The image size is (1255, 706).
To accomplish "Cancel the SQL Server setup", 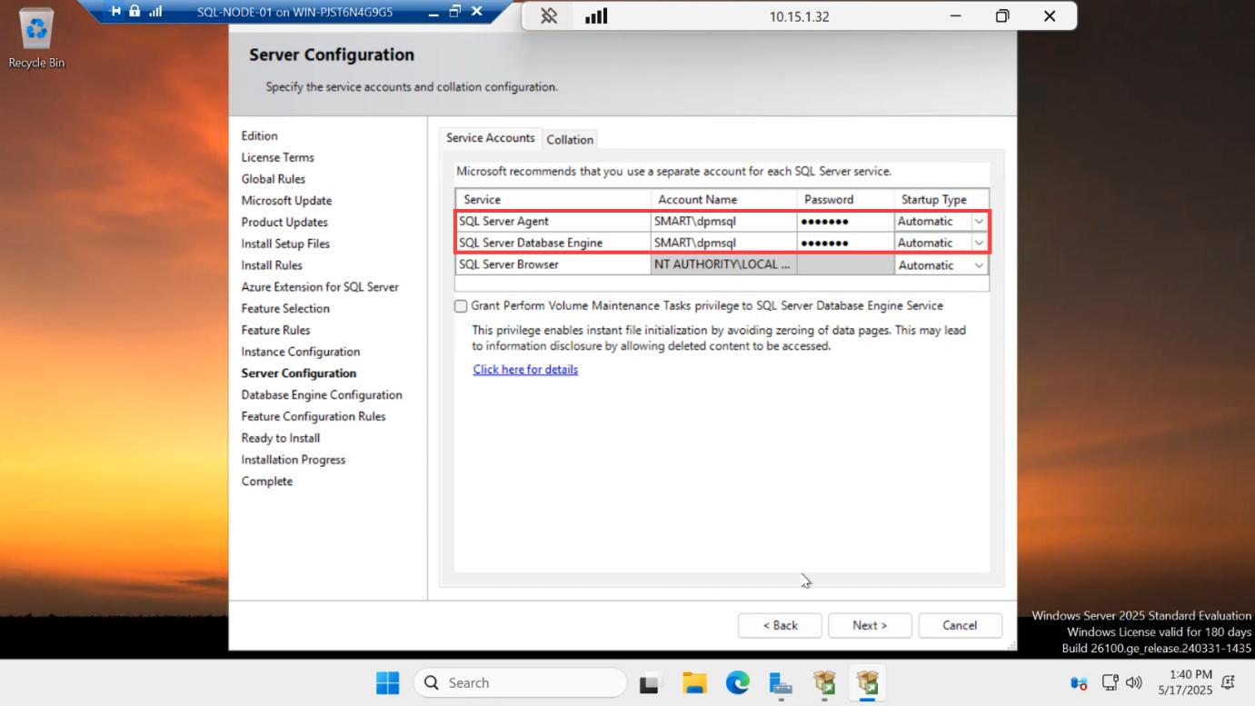I will (960, 625).
